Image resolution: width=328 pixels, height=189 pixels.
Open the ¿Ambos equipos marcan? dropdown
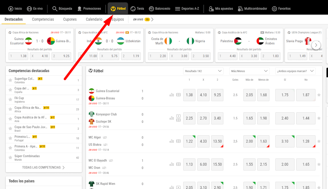pyautogui.click(x=295, y=71)
